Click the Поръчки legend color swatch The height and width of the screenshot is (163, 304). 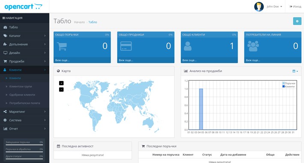point(283,83)
